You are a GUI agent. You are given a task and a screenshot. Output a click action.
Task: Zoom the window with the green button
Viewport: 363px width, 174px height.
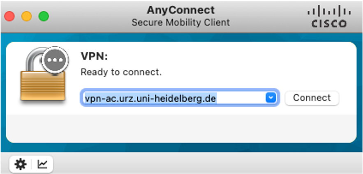click(44, 16)
